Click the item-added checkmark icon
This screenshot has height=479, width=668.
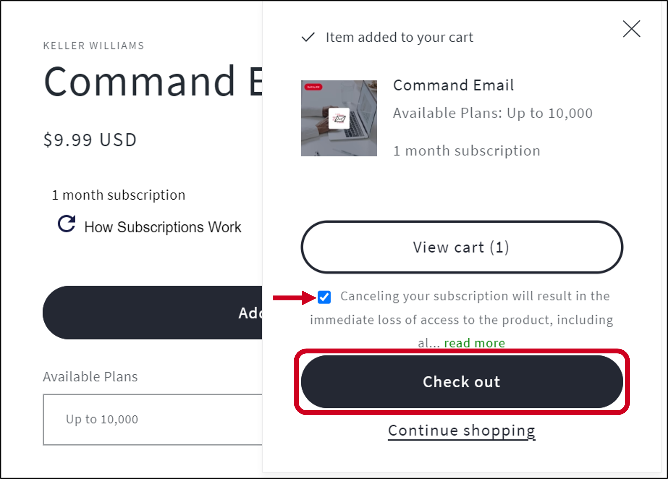pyautogui.click(x=307, y=37)
